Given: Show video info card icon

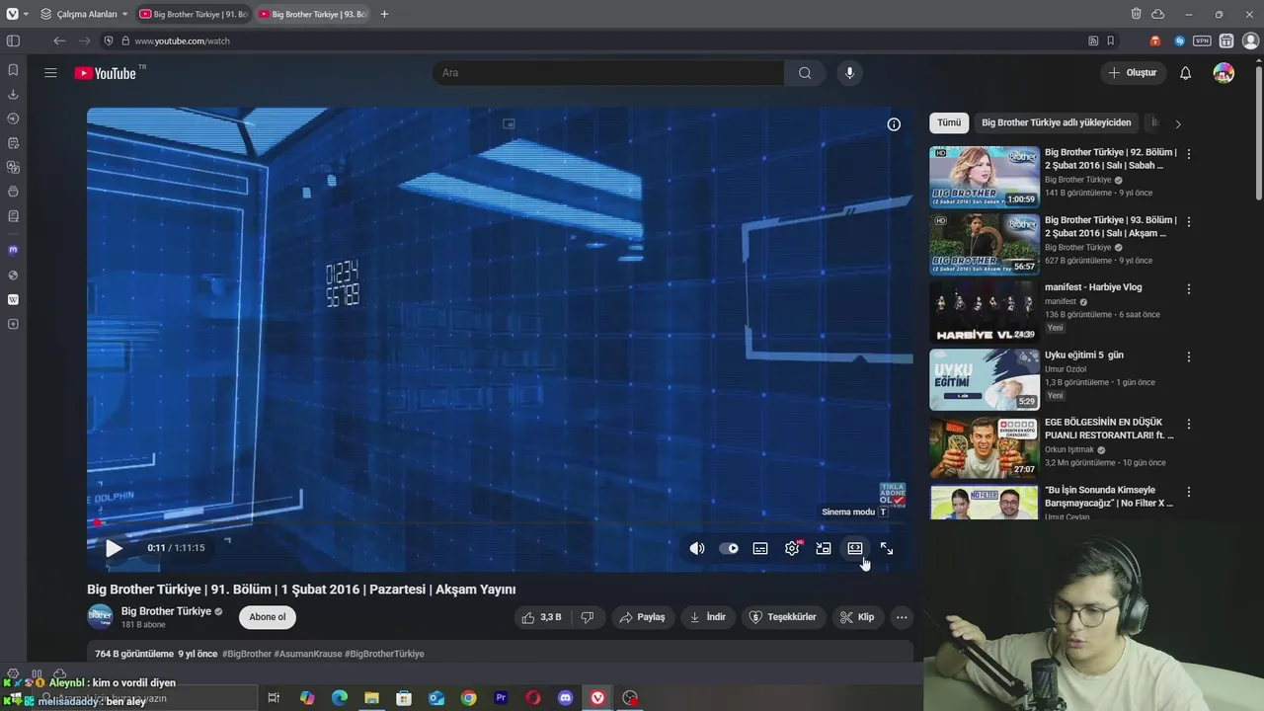Looking at the screenshot, I should pos(894,124).
